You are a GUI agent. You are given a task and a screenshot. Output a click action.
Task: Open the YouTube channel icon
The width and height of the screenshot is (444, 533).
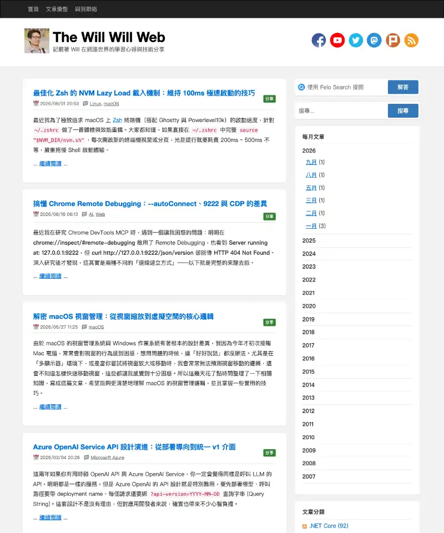coord(337,40)
